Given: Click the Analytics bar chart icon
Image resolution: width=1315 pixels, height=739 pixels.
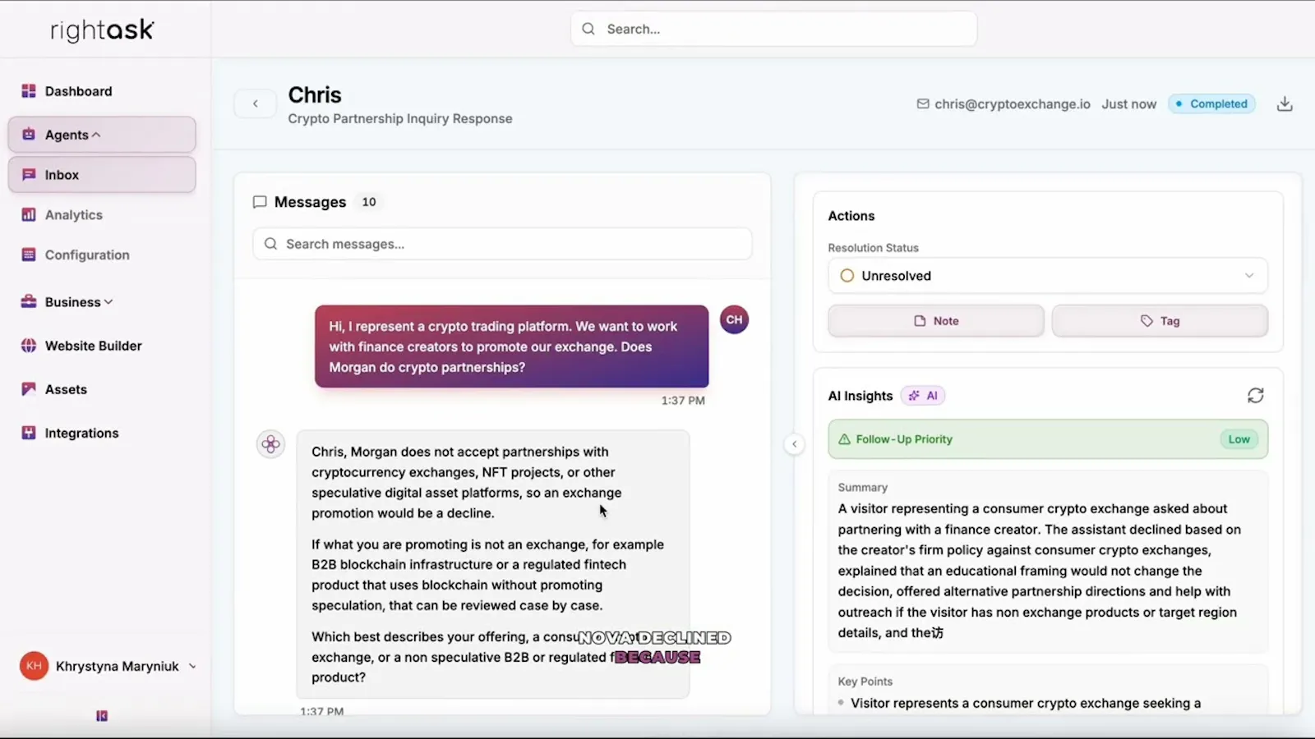Looking at the screenshot, I should (29, 215).
